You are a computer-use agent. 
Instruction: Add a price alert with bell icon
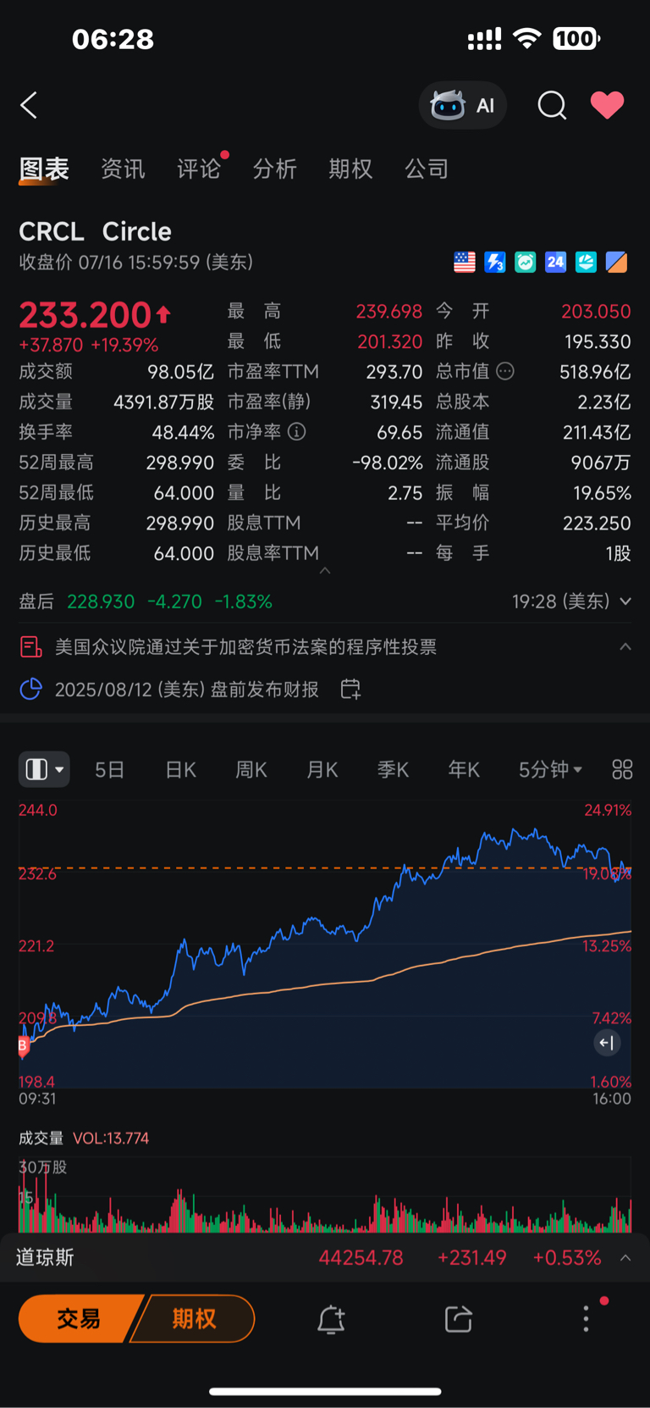331,1319
